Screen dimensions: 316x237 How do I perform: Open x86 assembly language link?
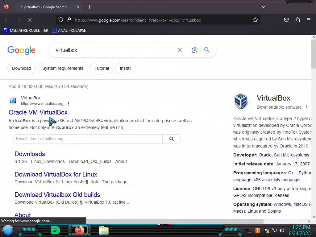[277, 180]
